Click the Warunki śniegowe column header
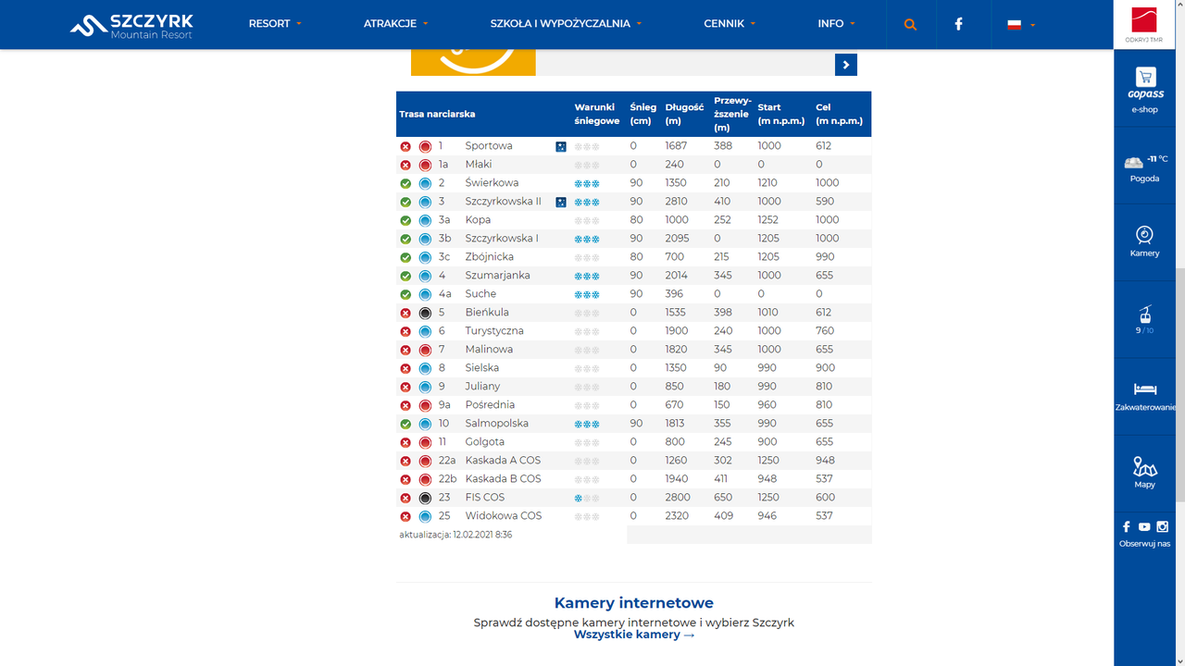Image resolution: width=1185 pixels, height=666 pixels. coord(597,115)
